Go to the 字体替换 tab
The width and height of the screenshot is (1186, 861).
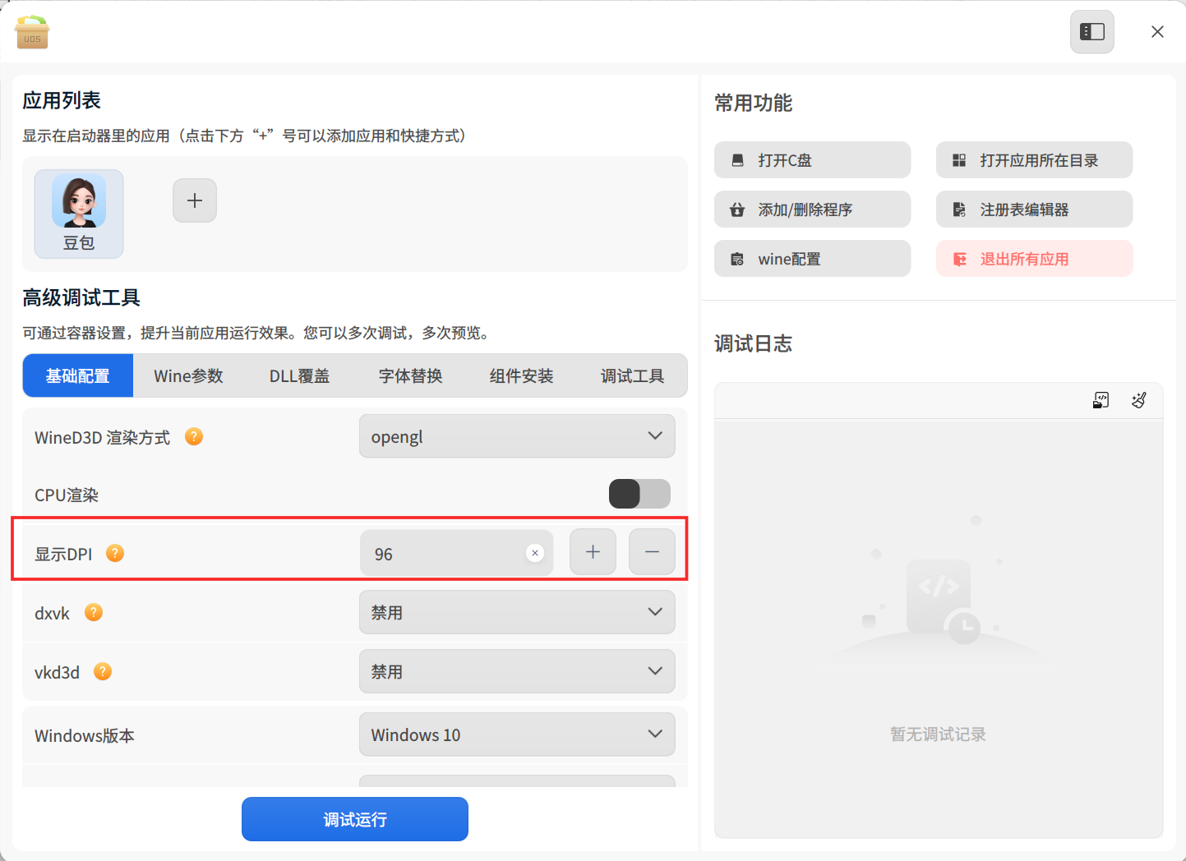coord(410,375)
